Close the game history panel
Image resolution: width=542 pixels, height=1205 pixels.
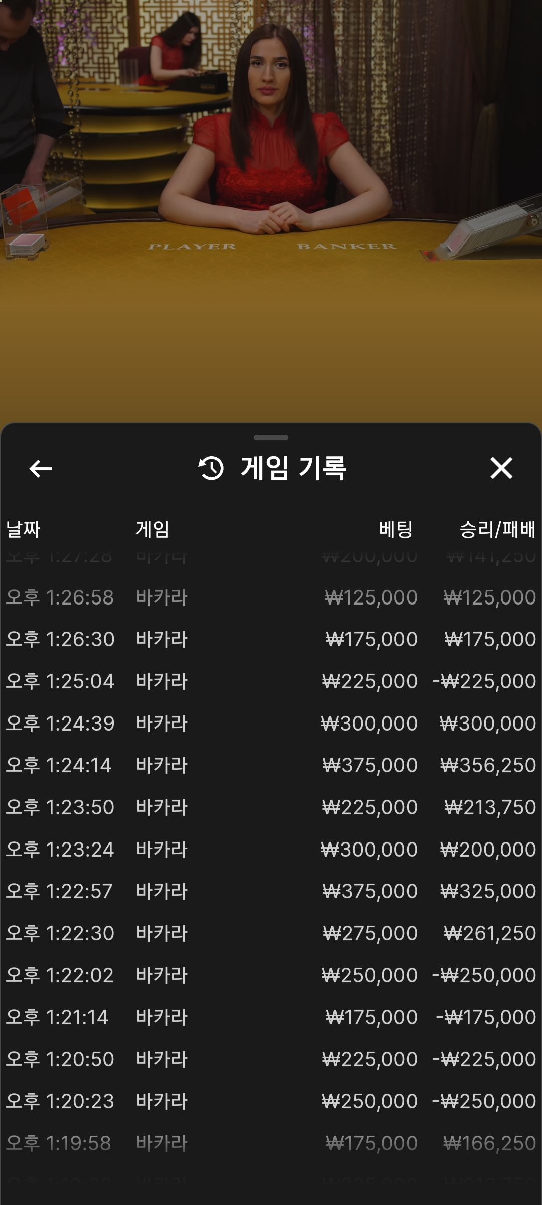click(x=501, y=468)
